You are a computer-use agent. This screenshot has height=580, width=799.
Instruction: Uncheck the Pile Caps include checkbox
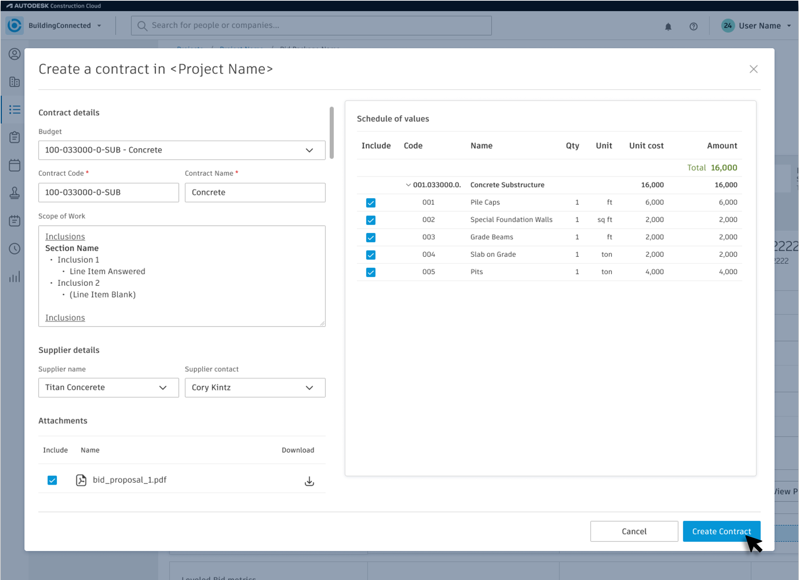pos(371,203)
